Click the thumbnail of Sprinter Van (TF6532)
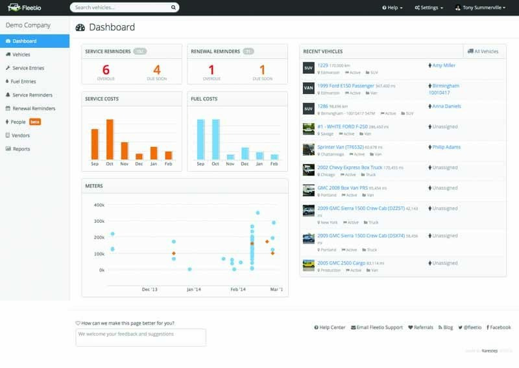Image resolution: width=519 pixels, height=368 pixels. (x=308, y=150)
